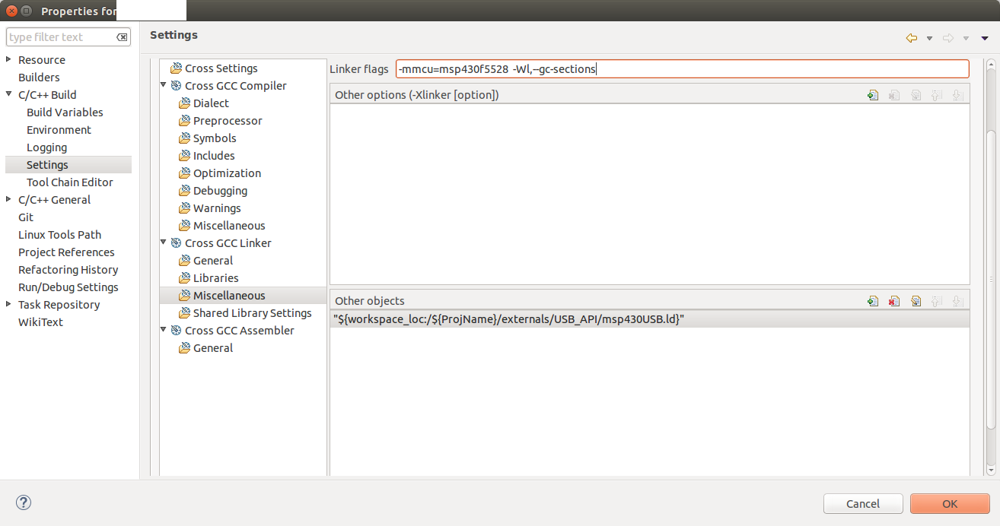
Task: Click the type filter text box
Action: pyautogui.click(x=68, y=37)
